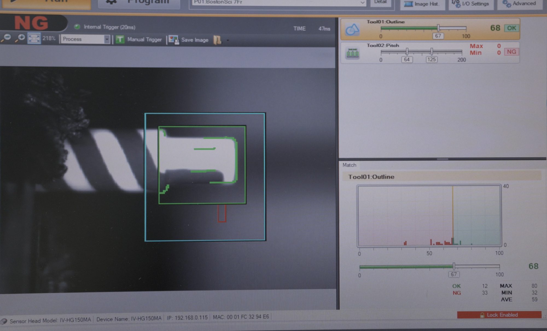Screen dimensions: 547x331
Task: Open I/O Settings
Action: (x=470, y=4)
